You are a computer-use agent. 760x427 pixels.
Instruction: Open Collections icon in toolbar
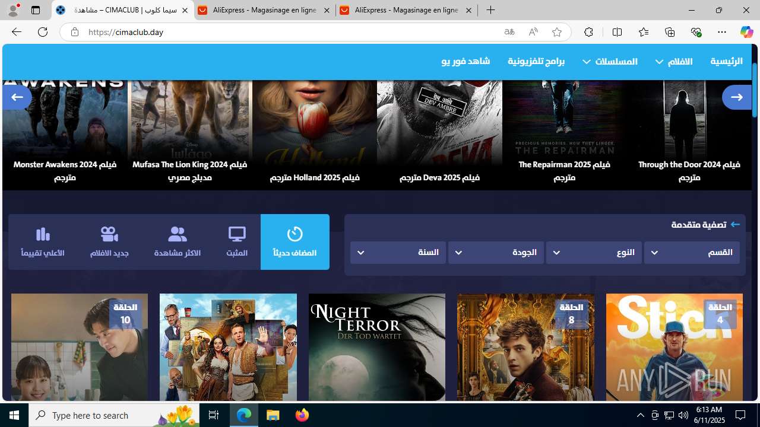[x=670, y=32]
